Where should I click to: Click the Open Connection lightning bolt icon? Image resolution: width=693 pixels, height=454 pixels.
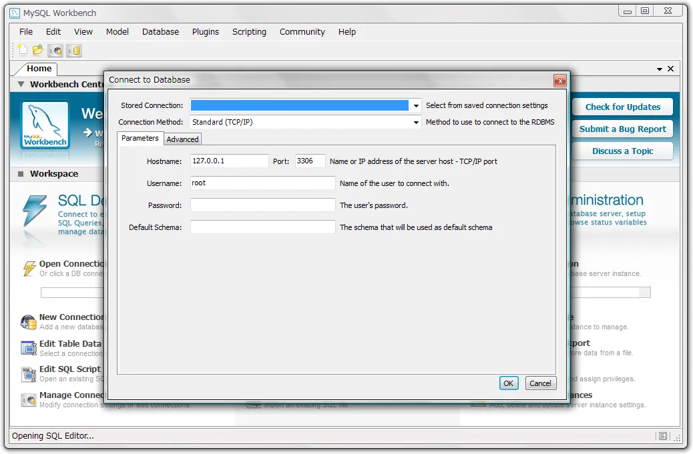(x=29, y=268)
